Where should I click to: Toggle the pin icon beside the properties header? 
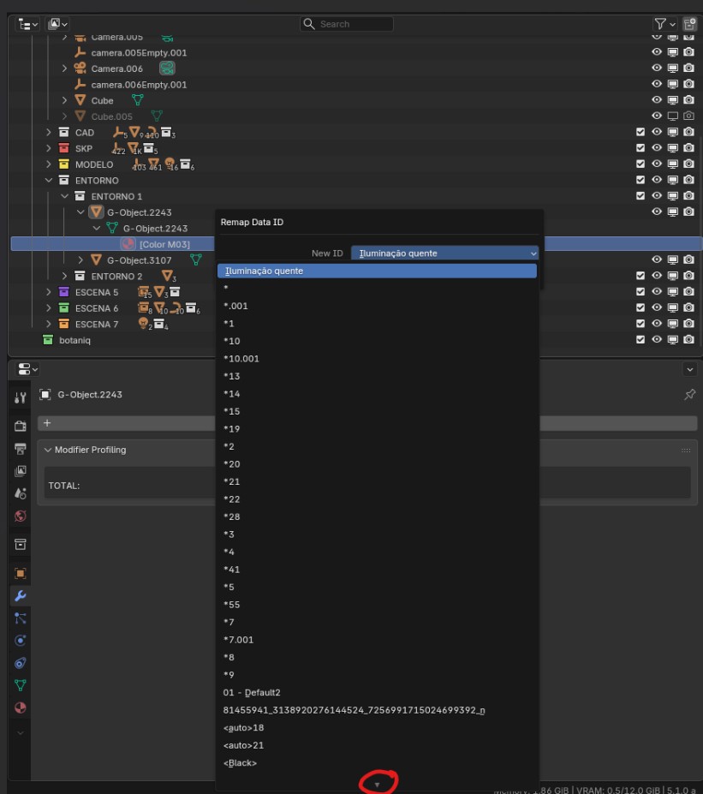point(689,395)
